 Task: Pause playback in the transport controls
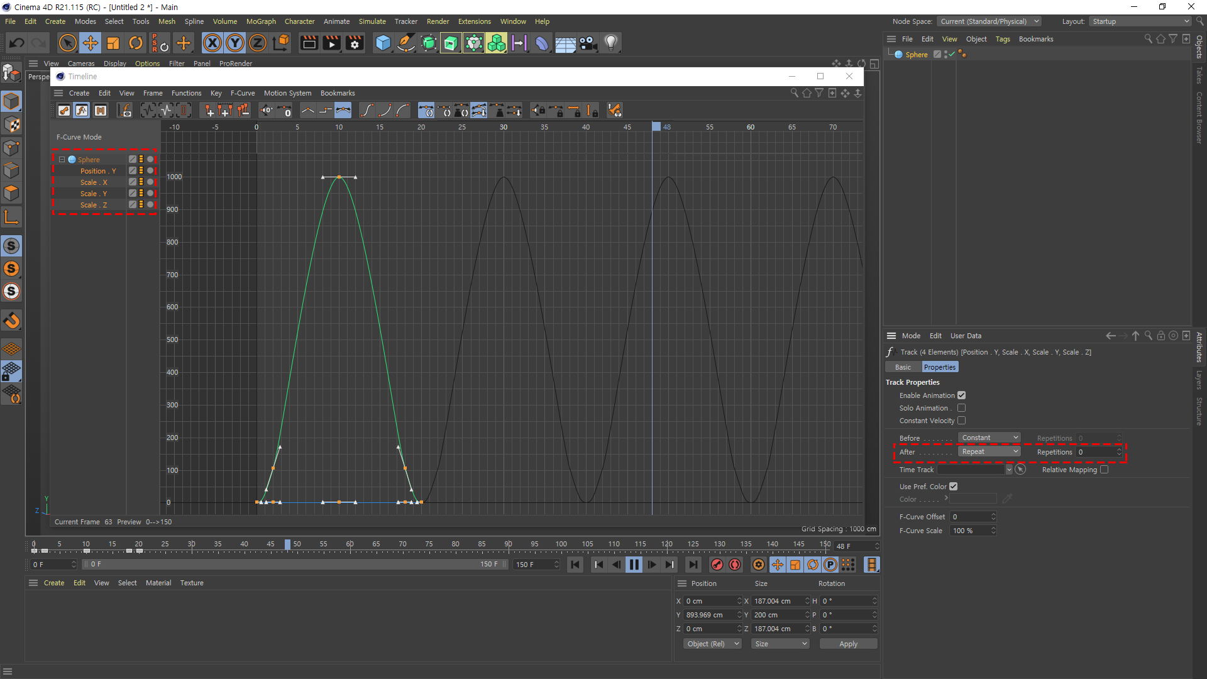634,565
